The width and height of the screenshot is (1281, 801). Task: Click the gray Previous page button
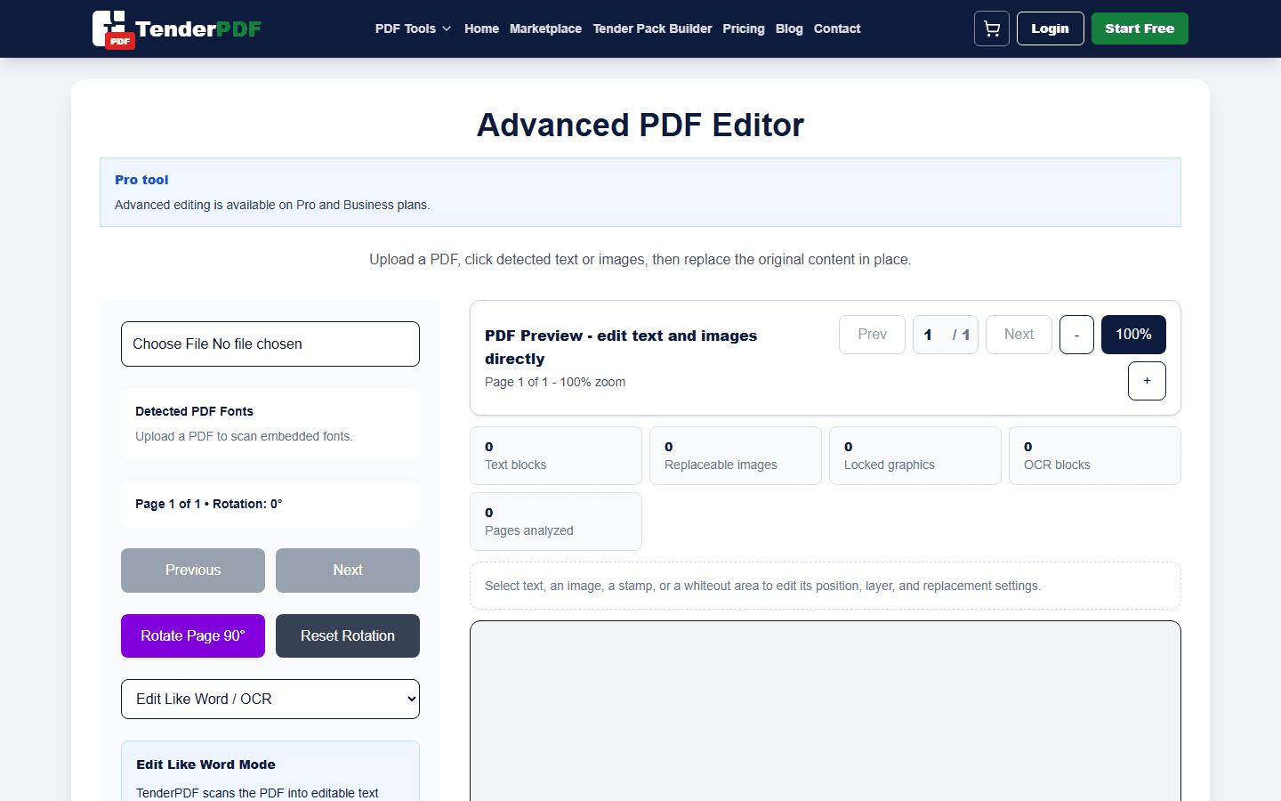[193, 570]
